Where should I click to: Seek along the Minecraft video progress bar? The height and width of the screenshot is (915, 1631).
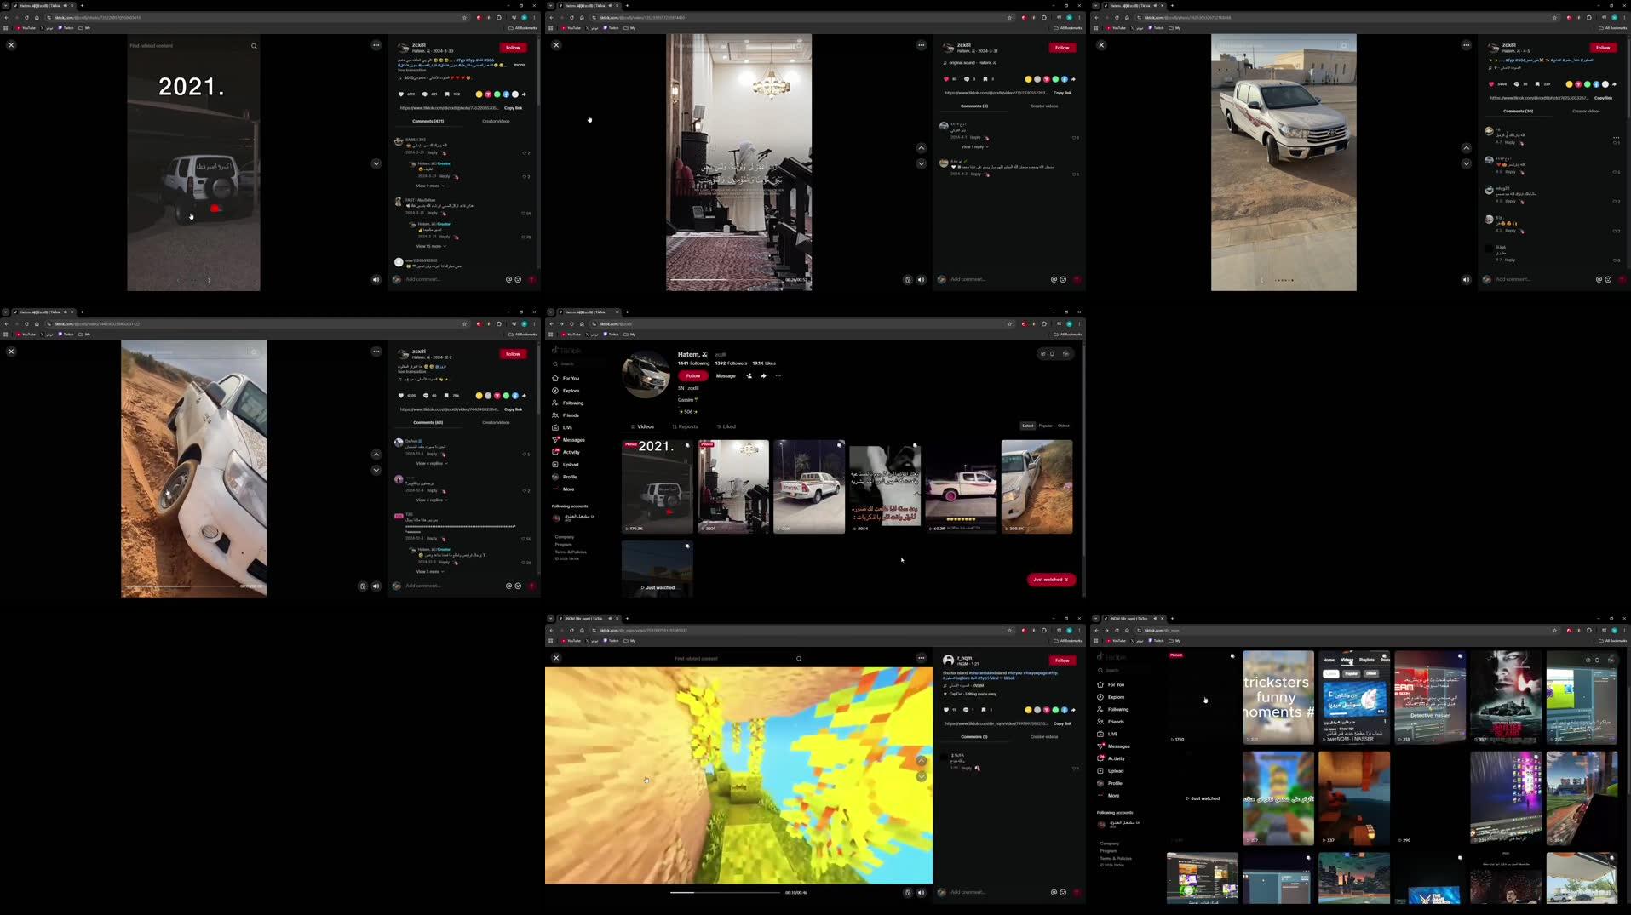(725, 892)
